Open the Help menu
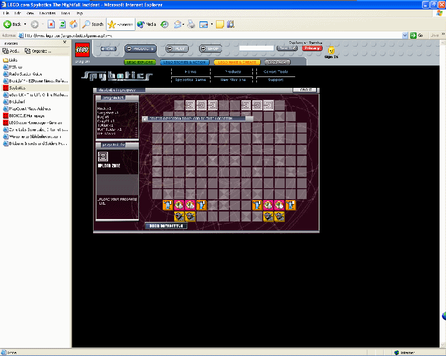This screenshot has height=356, width=446. point(80,13)
